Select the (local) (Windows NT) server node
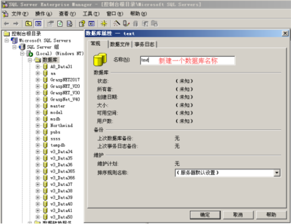291x224 pixels. [x=59, y=53]
